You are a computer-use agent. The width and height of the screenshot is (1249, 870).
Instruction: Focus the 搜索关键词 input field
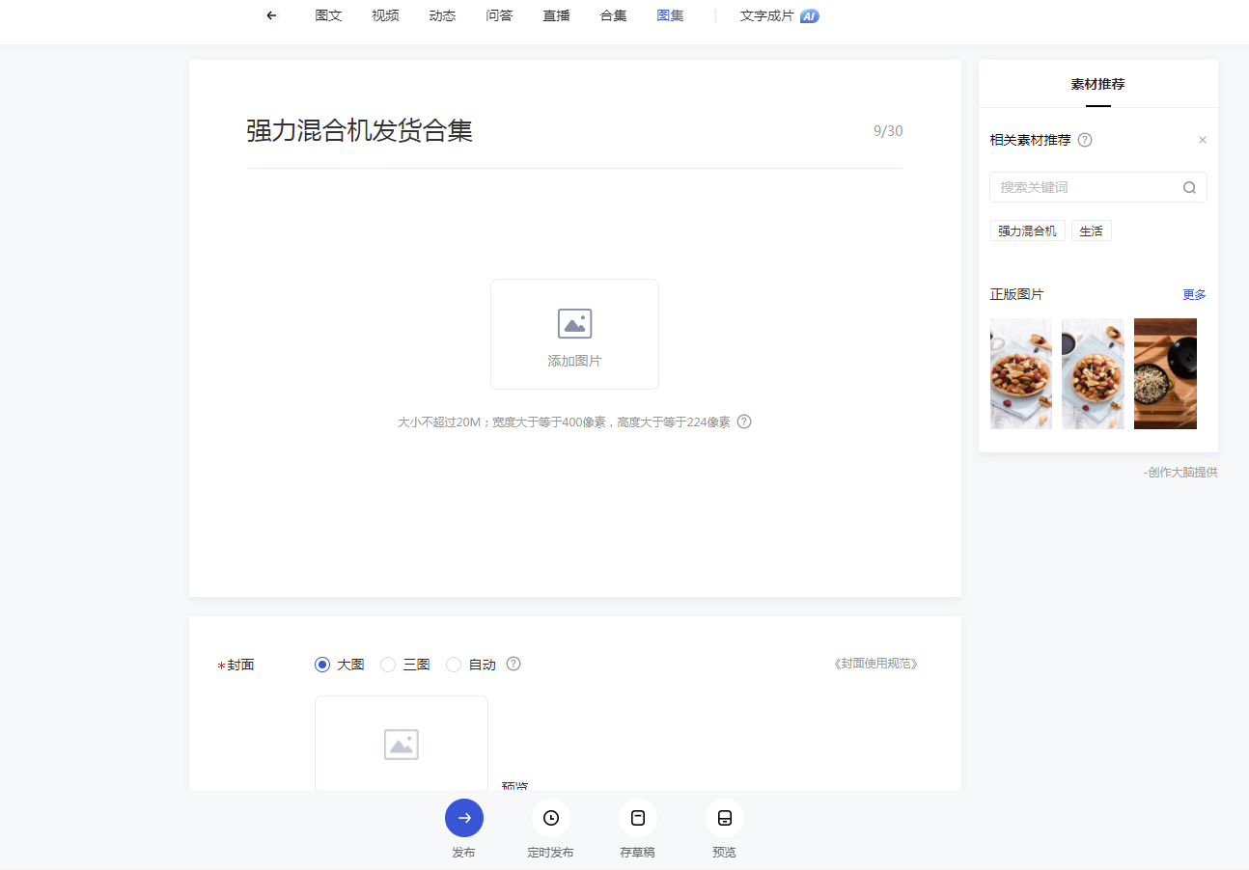pos(1098,187)
